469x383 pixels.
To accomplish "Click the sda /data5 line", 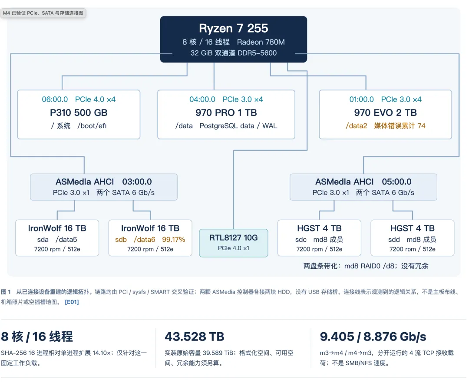I will [57, 240].
